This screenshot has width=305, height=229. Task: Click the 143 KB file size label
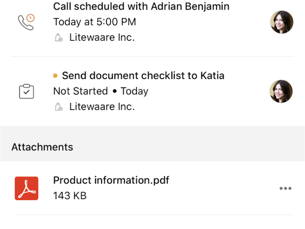(70, 195)
